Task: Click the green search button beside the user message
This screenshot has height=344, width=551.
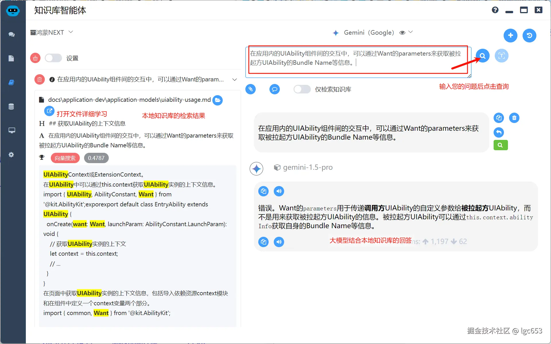Action: (500, 145)
